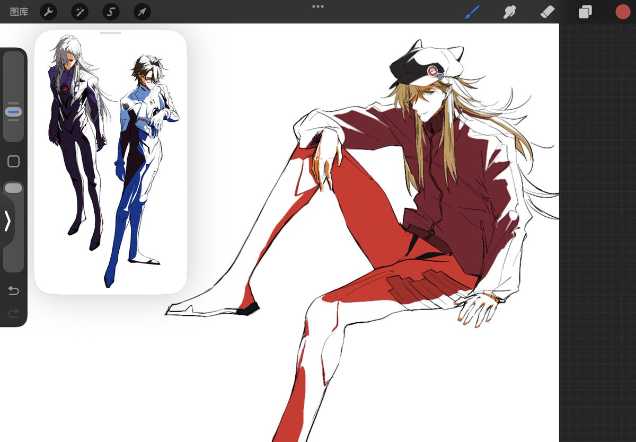Open the Actions wrench menu
The width and height of the screenshot is (636, 442).
49,12
